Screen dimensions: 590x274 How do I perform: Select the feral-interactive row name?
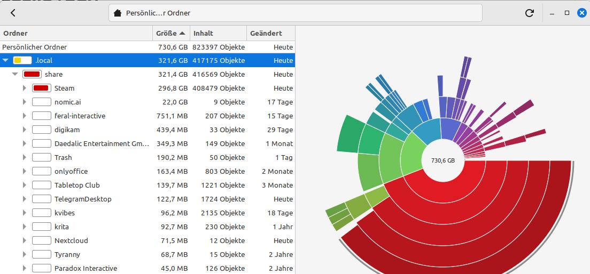click(80, 116)
